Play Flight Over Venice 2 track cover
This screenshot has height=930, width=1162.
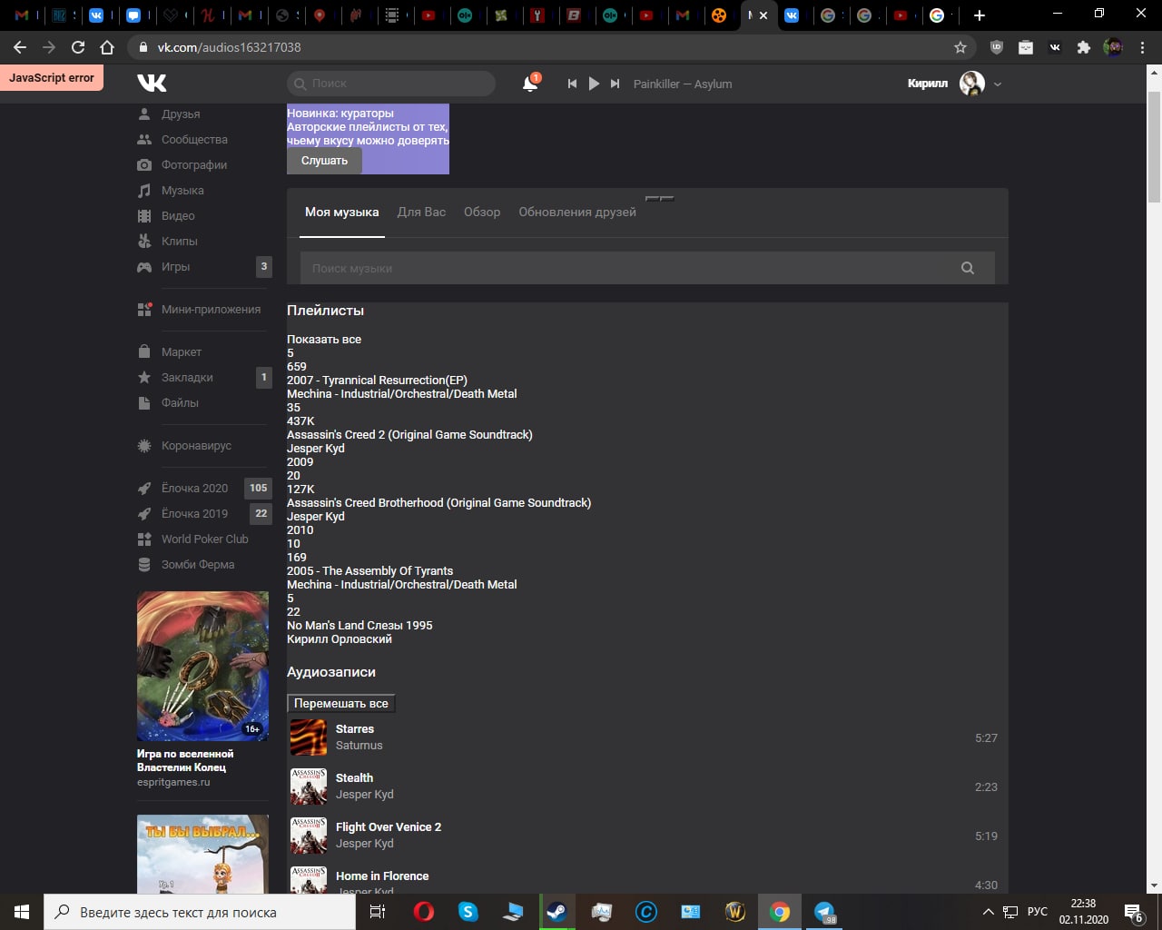click(309, 836)
